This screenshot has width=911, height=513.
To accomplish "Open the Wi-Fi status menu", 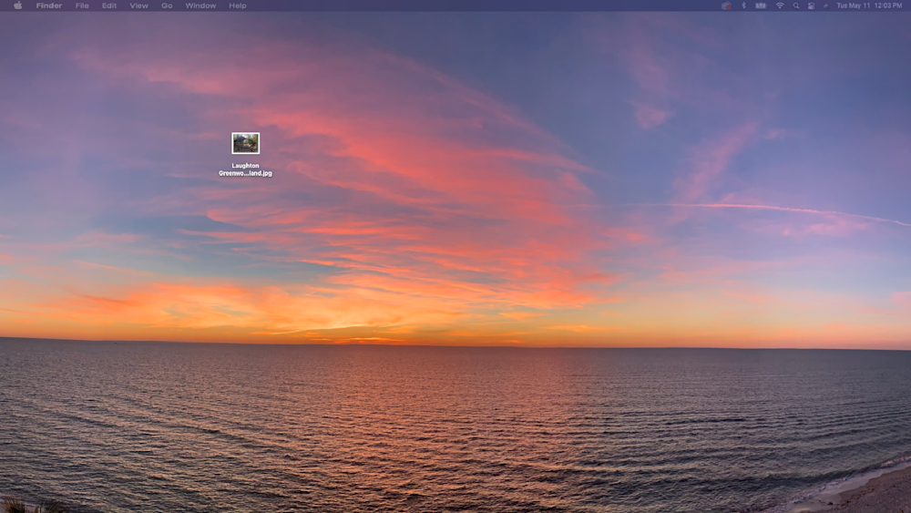I will pyautogui.click(x=780, y=5).
